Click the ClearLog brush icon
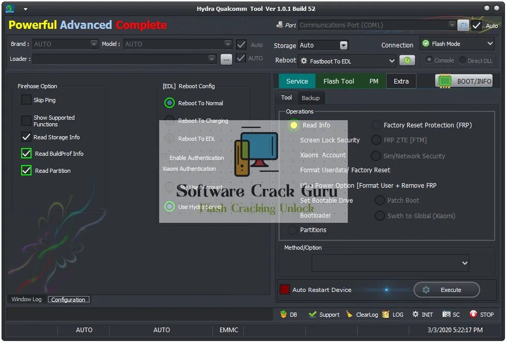Image resolution: width=507 pixels, height=343 pixels. 349,314
